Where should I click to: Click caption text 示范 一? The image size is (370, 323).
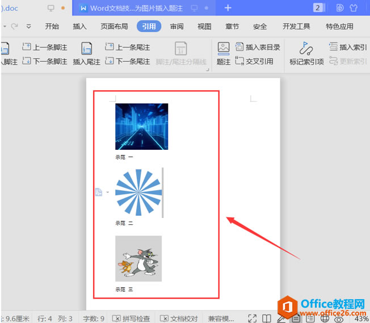coord(124,157)
